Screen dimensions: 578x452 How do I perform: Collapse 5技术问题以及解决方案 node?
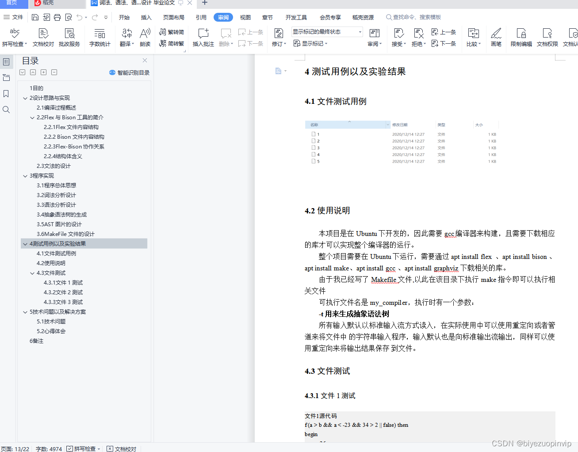pos(25,312)
